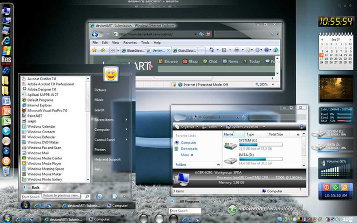Viewport: 357px width, 223px height.
Task: Open the green Excel icon in dock
Action: coord(6,121)
